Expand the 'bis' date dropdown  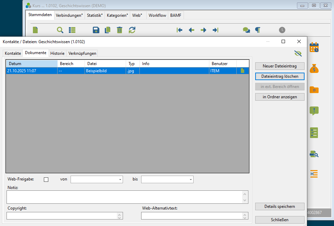[191, 179]
